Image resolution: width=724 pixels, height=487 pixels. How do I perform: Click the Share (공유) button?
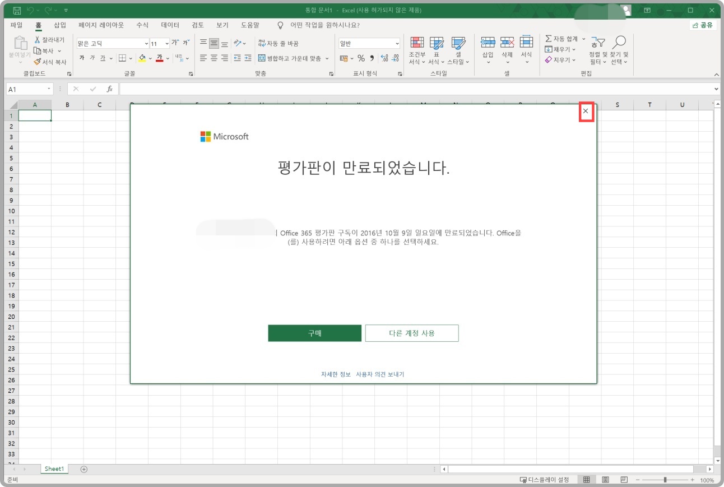[x=703, y=25]
